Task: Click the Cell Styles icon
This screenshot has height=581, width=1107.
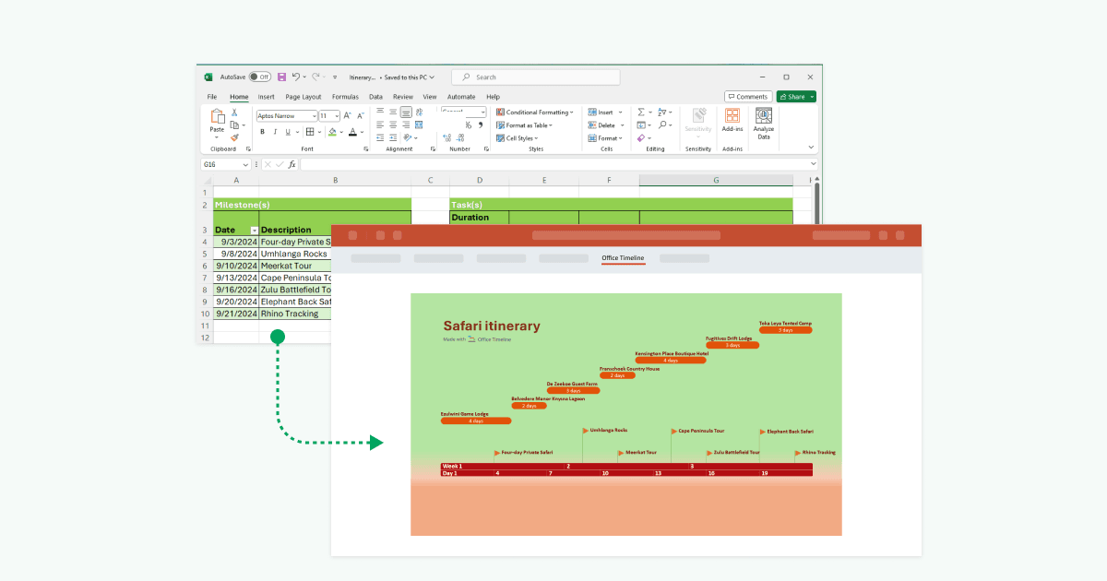Action: [501, 137]
